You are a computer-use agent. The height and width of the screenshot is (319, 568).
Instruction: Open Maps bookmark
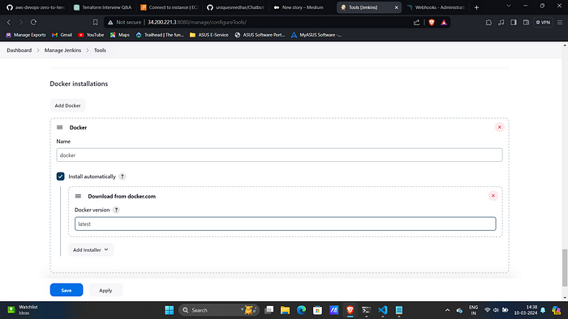tap(120, 35)
